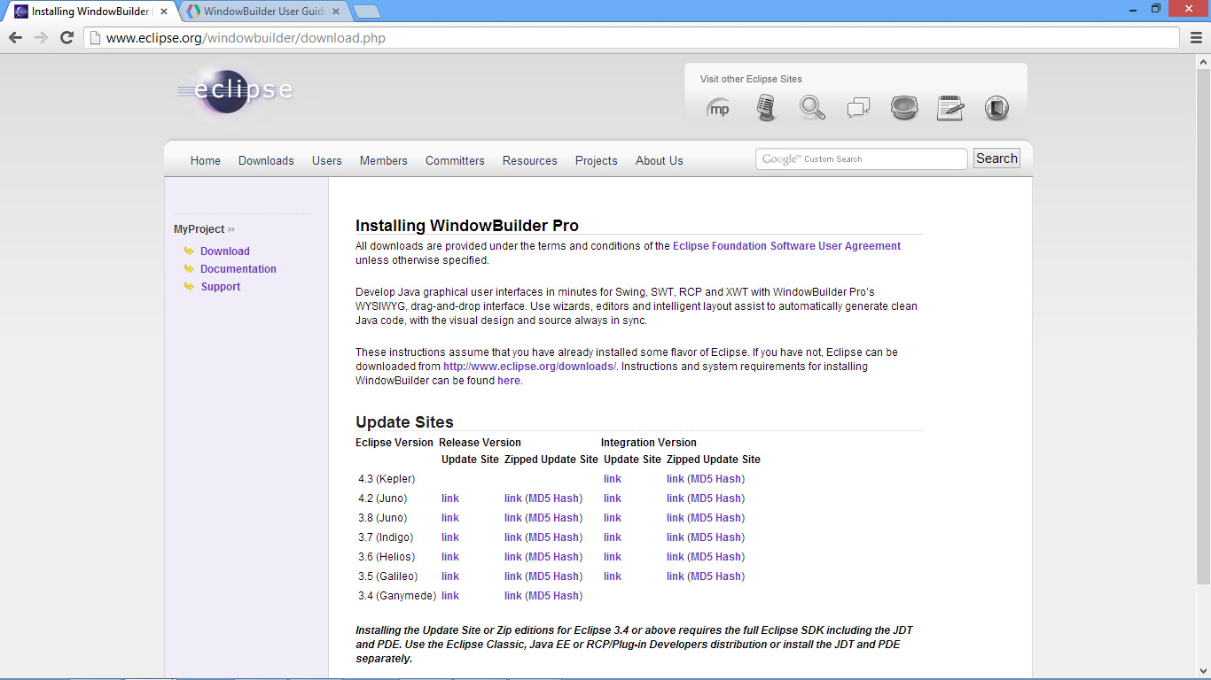Close the Installing WindowBuilder tab
Screen dimensions: 1211x680
click(164, 12)
